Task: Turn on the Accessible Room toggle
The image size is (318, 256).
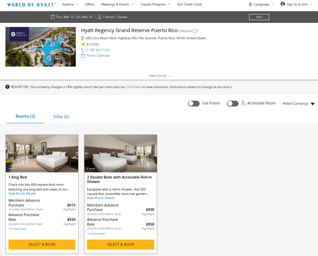Action: pos(233,103)
